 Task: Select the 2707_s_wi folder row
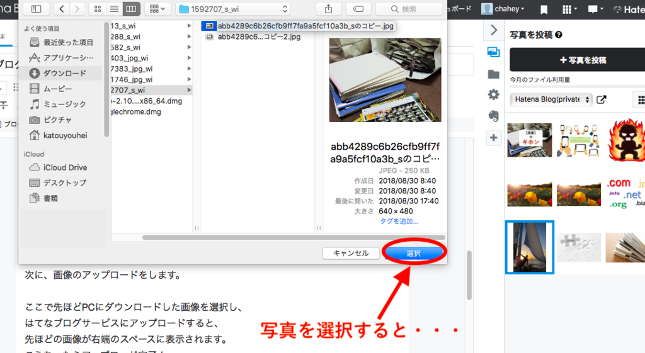[152, 90]
